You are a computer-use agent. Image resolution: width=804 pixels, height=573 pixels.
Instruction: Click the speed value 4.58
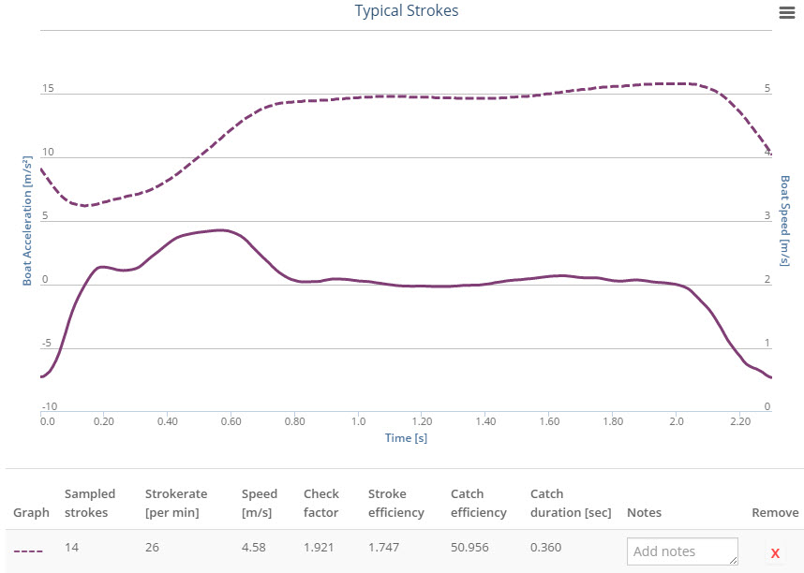tap(254, 546)
